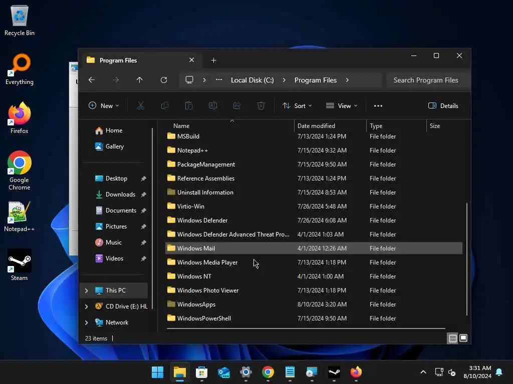
Task: Unpin Music pin icon
Action: [143, 242]
